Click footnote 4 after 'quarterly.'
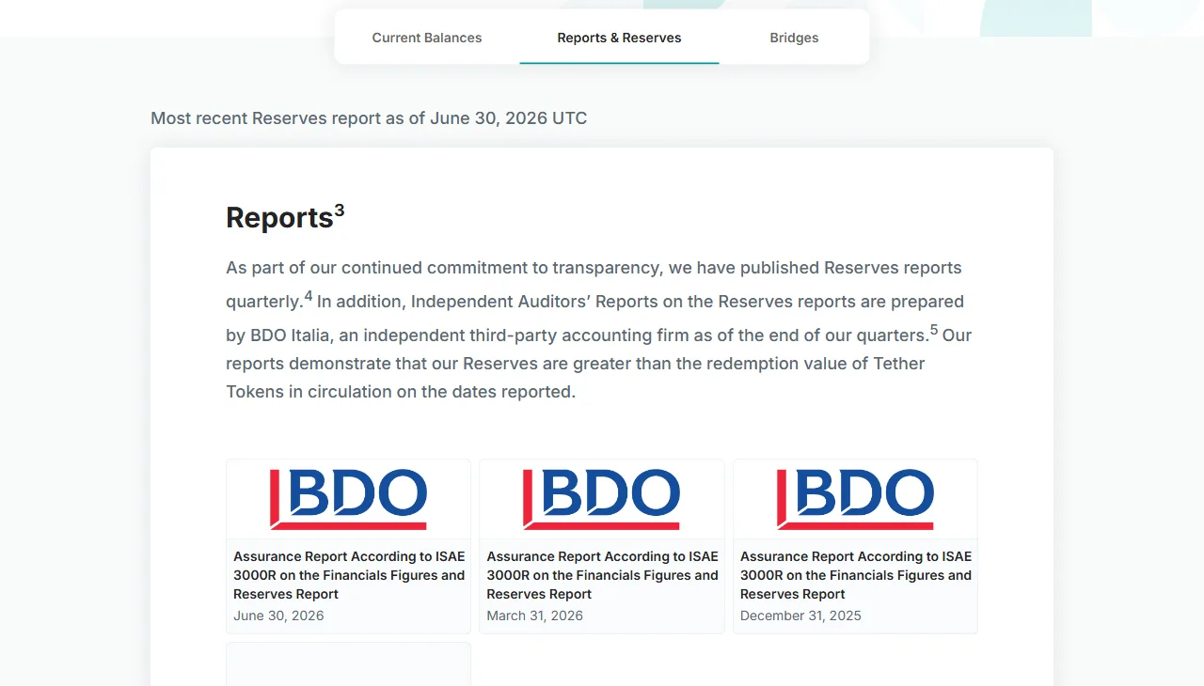 pyautogui.click(x=309, y=295)
